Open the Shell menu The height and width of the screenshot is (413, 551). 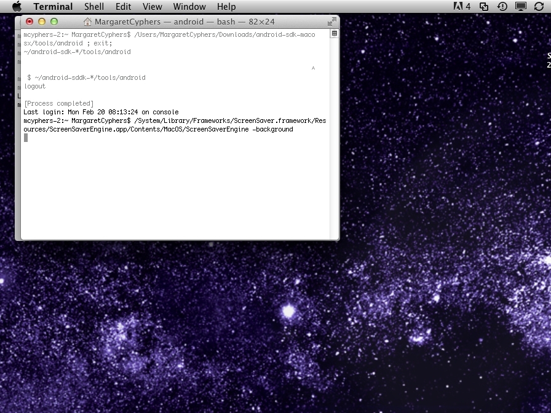coord(94,6)
